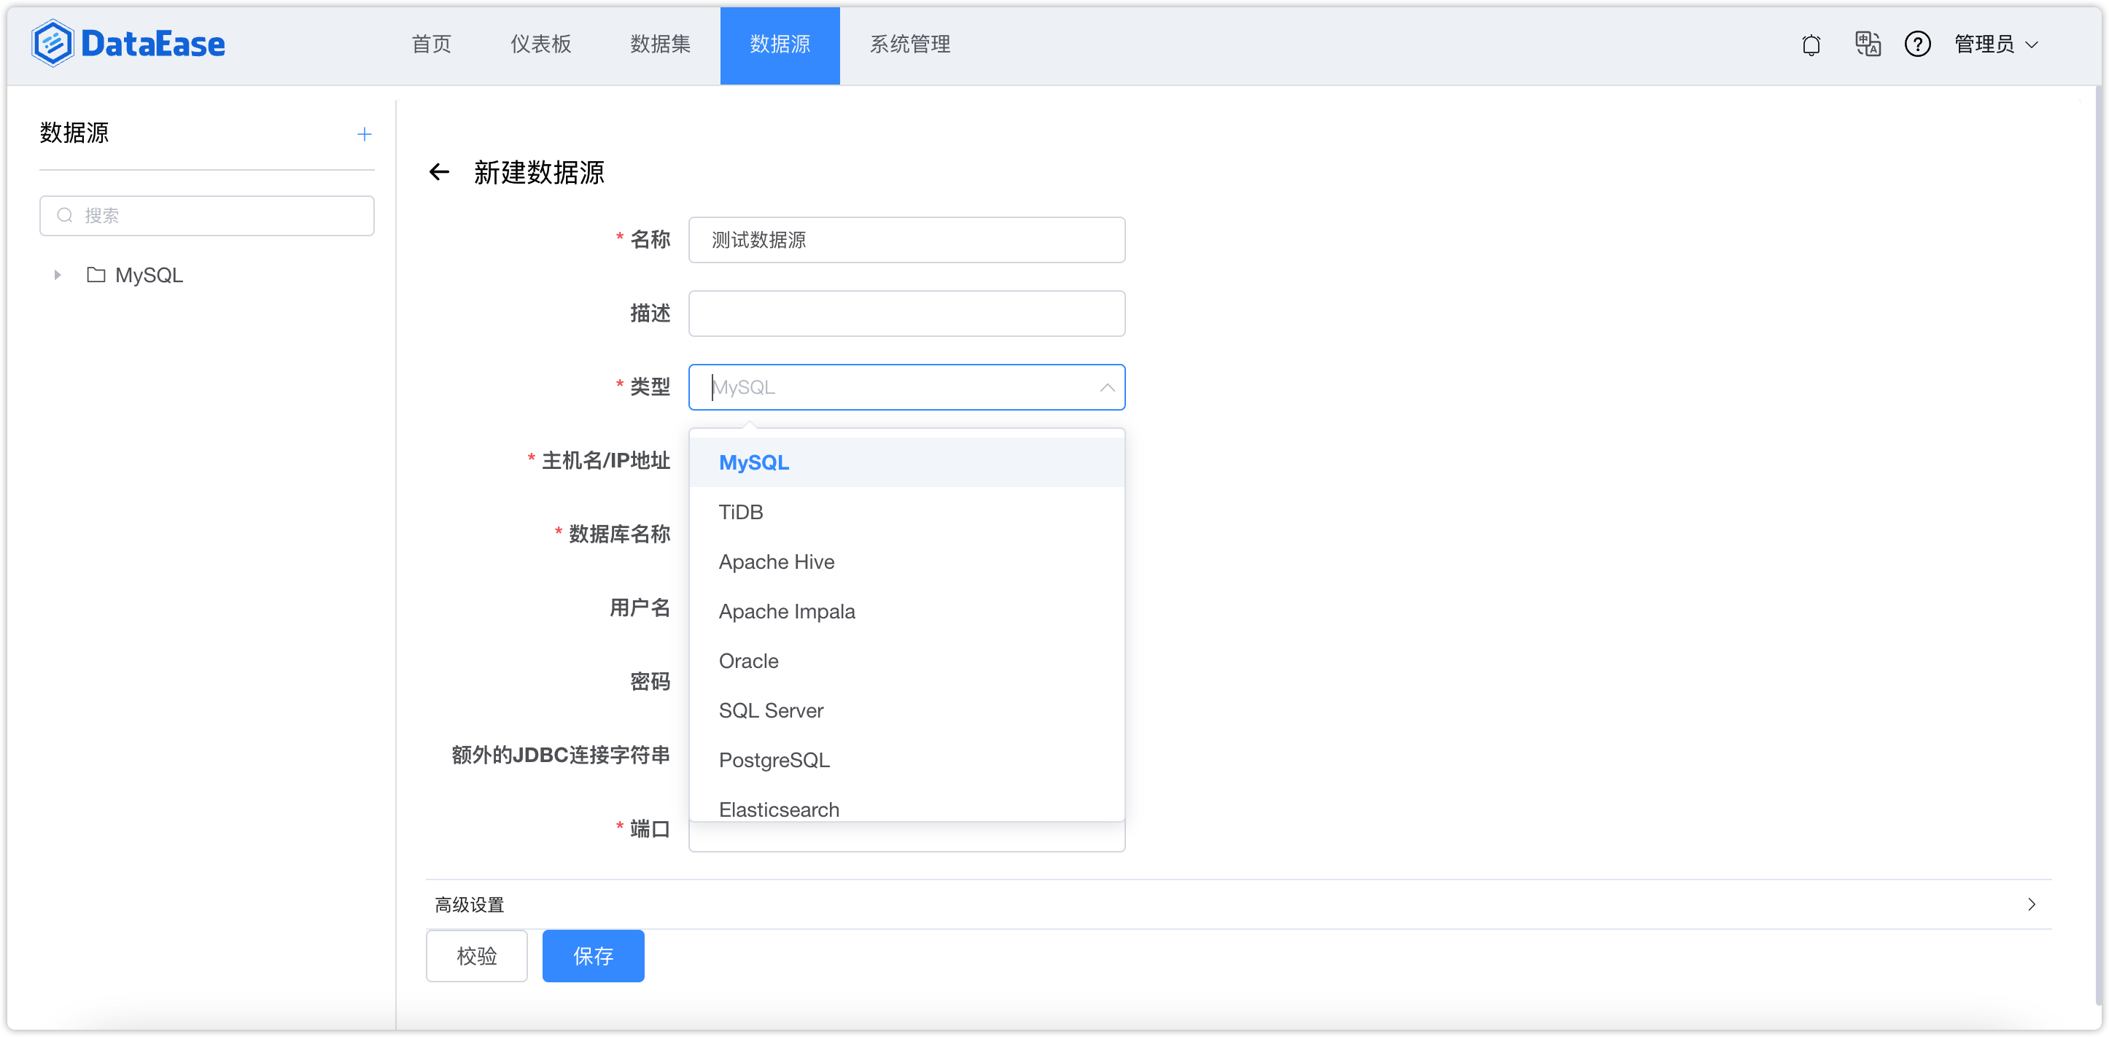The image size is (2109, 1037).
Task: Expand the 高级设置 section
Action: pos(469,904)
